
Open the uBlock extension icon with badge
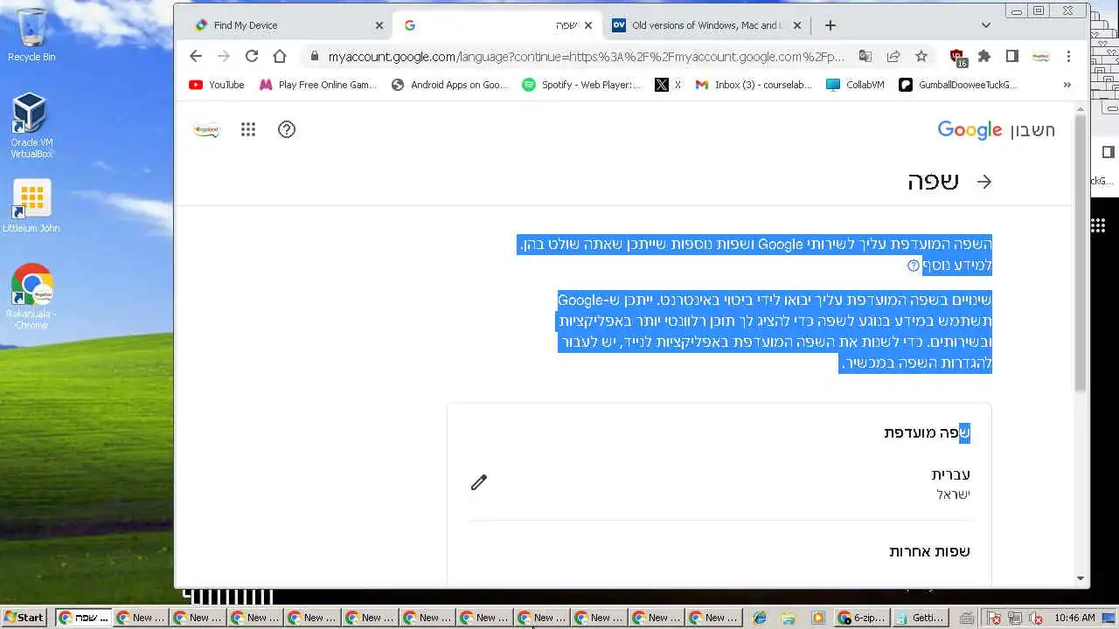pyautogui.click(x=957, y=58)
